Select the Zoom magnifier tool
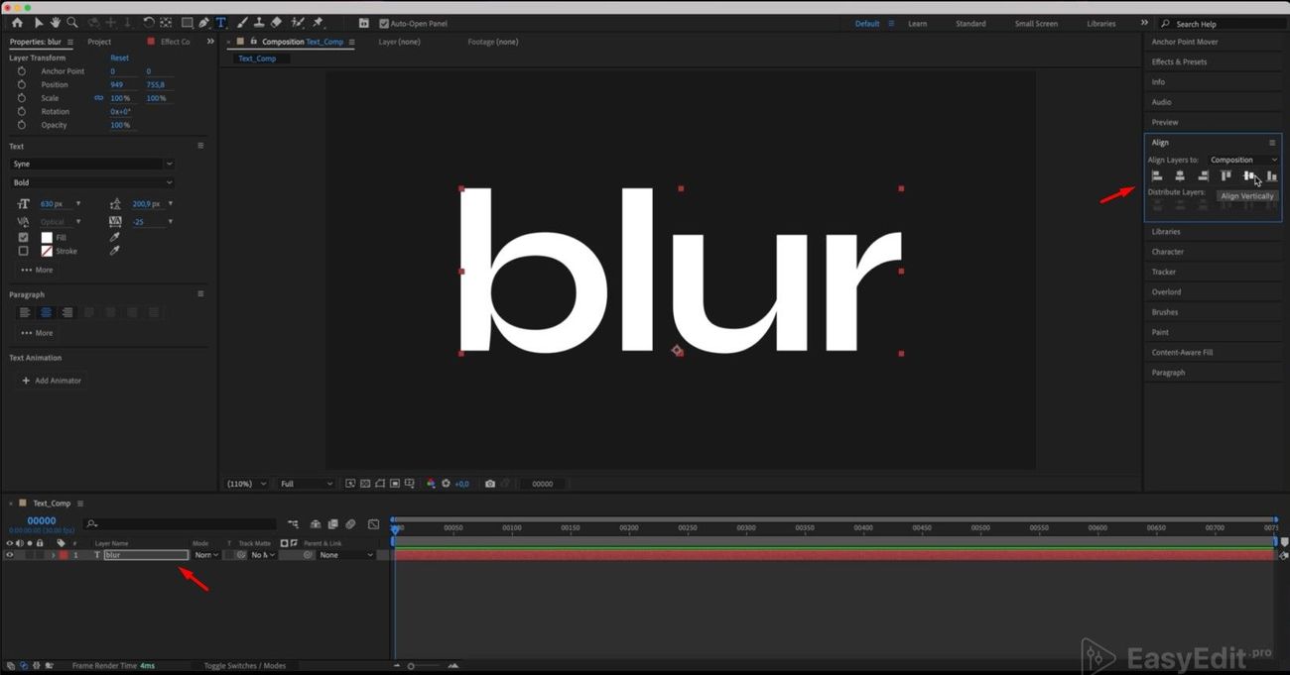 71,23
